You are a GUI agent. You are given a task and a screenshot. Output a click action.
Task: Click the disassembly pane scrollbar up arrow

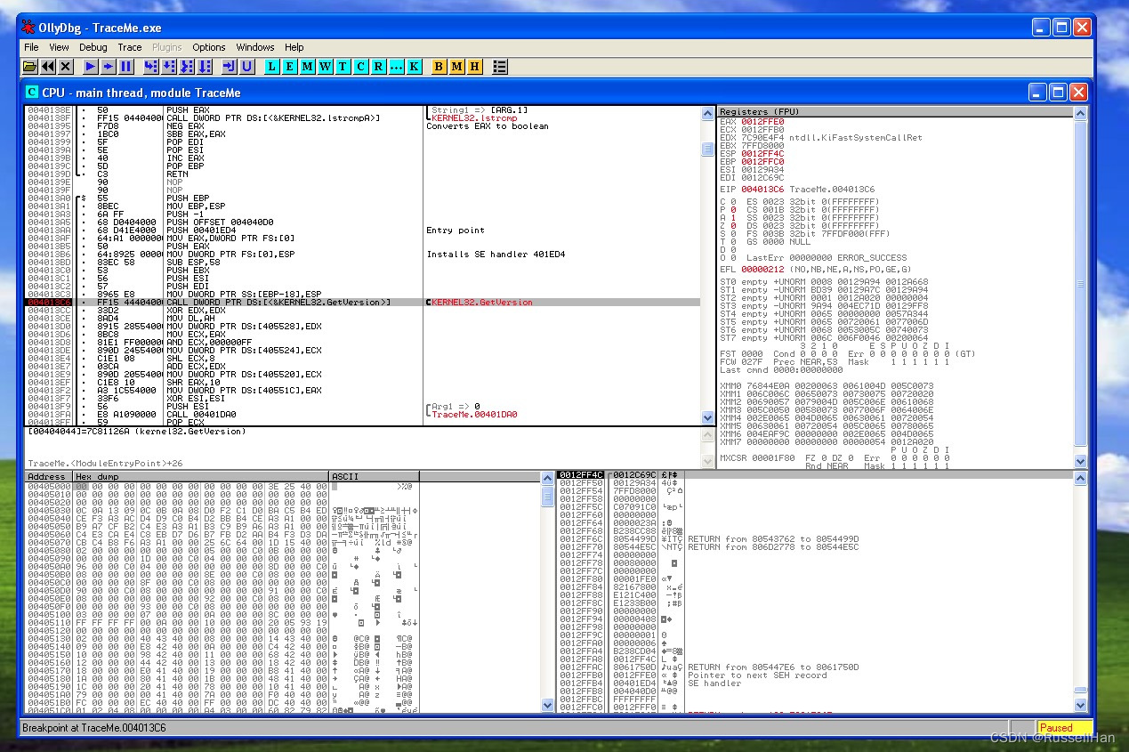(x=708, y=113)
